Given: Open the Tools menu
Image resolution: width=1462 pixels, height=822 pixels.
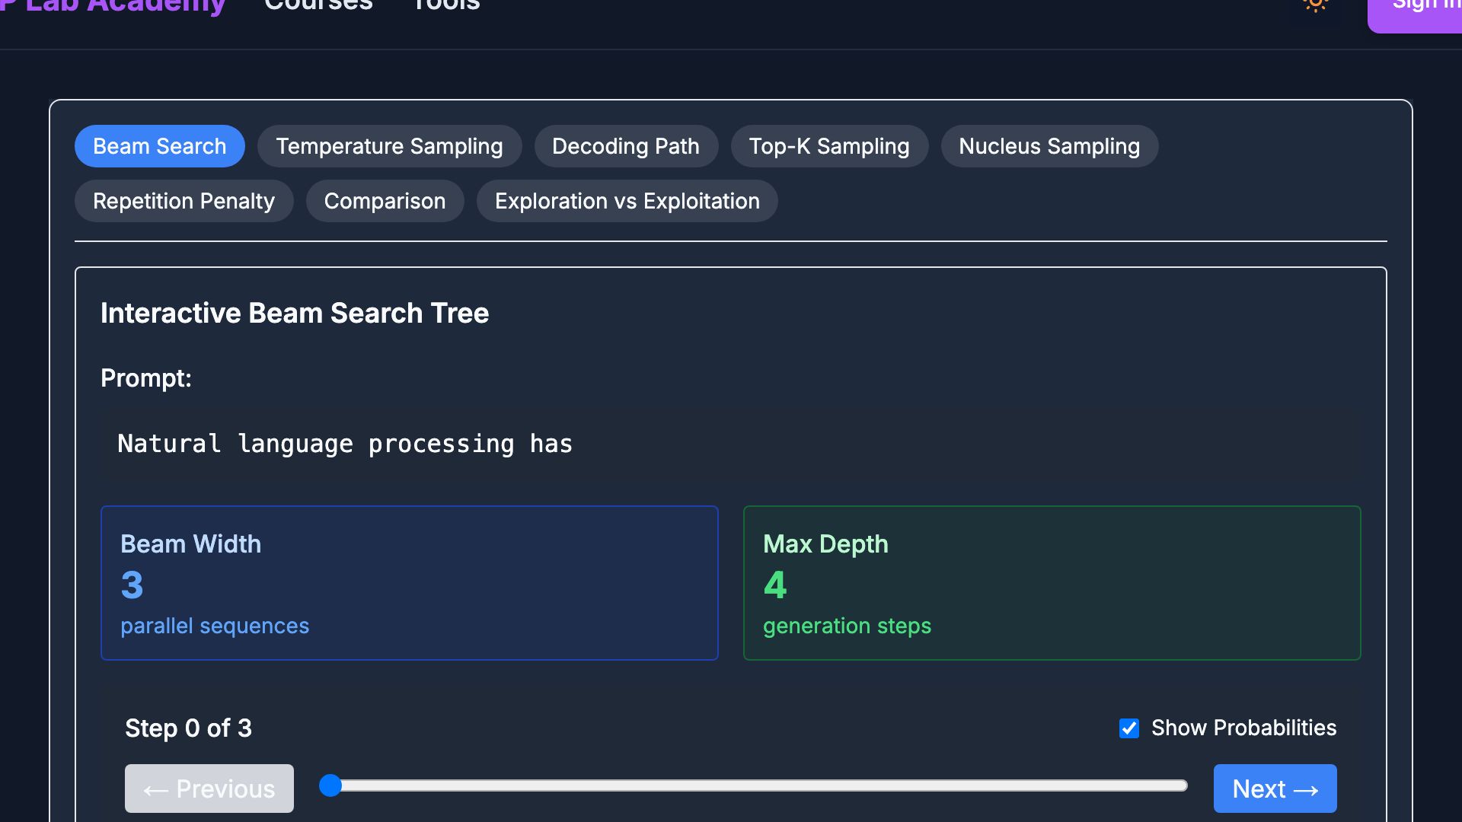Looking at the screenshot, I should click(x=446, y=5).
